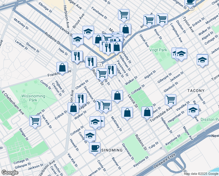The height and width of the screenshot is (176, 219).
Task: Select grocery cart marker near Sanger St
Action: pyautogui.click(x=35, y=121)
